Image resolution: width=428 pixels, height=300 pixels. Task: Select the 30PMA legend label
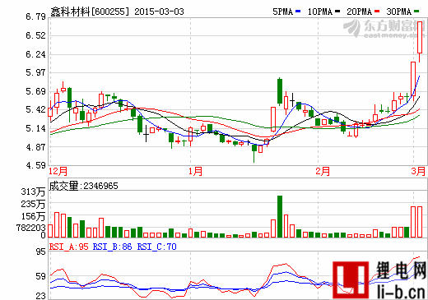399,12
